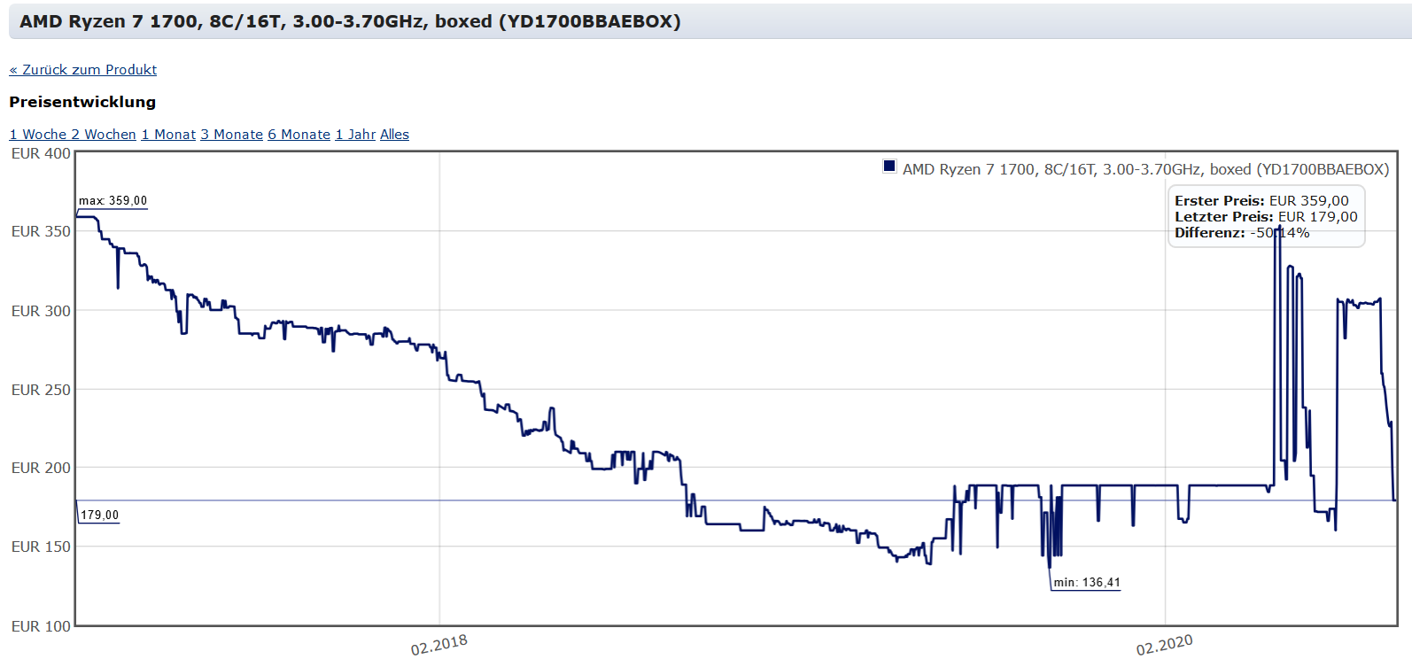Viewport: 1412px width, 667px height.
Task: Click the legend label AMD Ryzen 7 1700
Action: 1145,169
